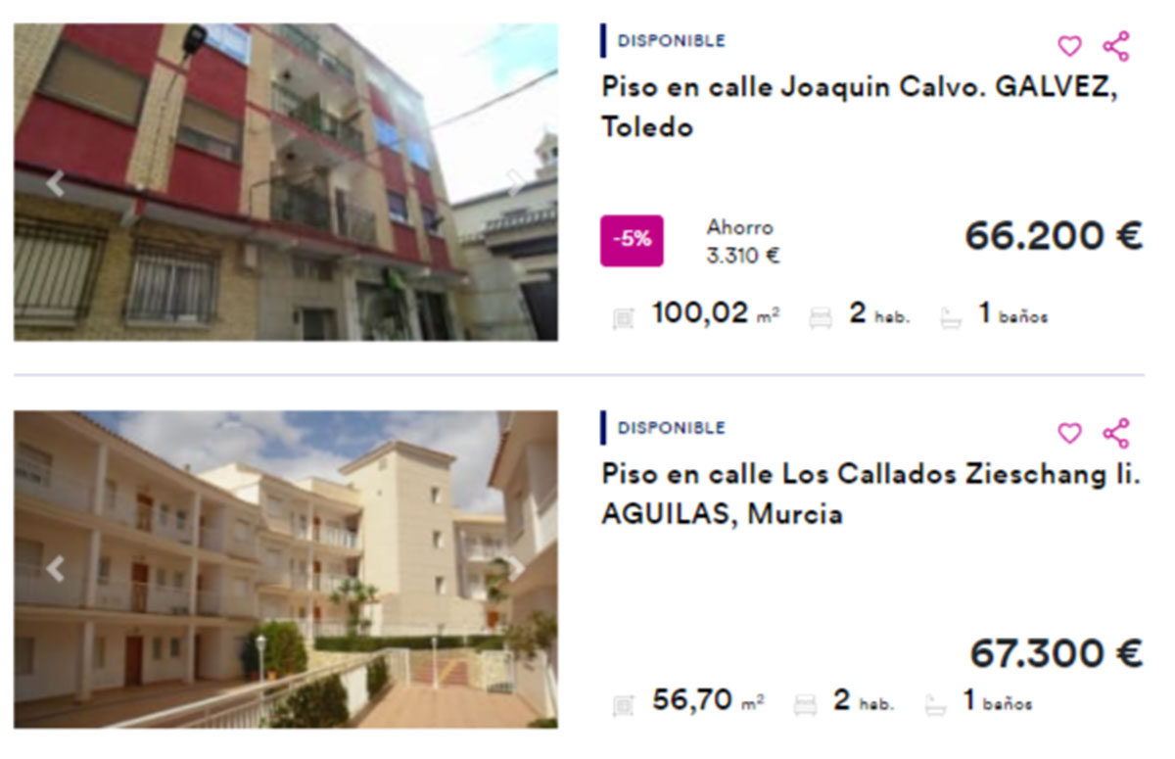Click the 67.300 € price
1175x759 pixels.
click(x=1057, y=653)
